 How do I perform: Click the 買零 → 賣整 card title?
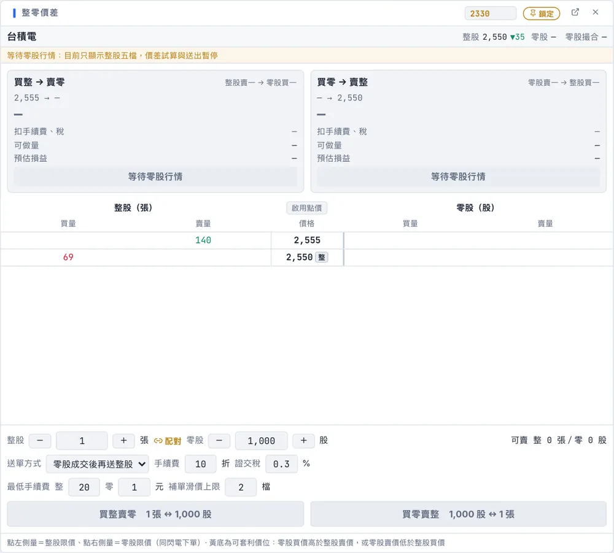342,82
